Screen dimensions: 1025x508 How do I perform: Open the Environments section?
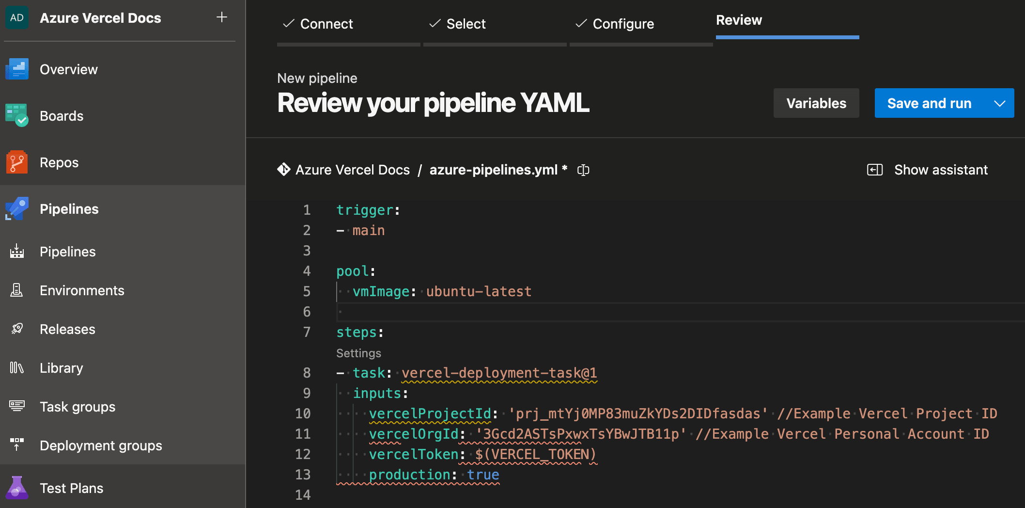[82, 290]
